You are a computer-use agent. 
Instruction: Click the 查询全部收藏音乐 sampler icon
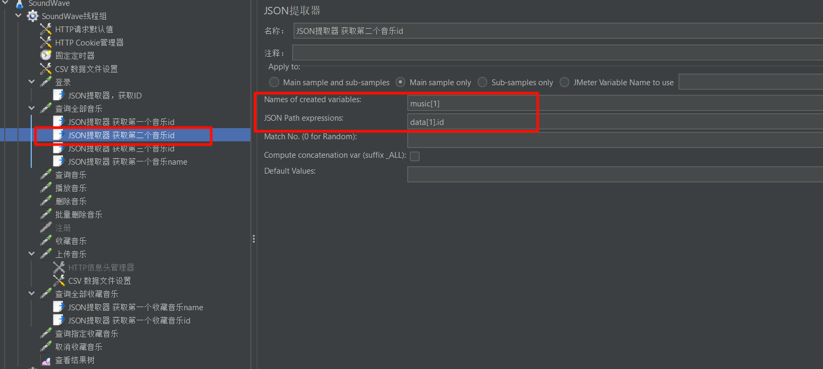coord(46,294)
